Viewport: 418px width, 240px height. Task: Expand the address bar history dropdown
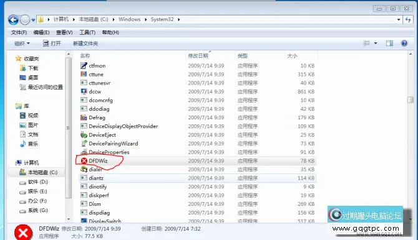[399, 20]
